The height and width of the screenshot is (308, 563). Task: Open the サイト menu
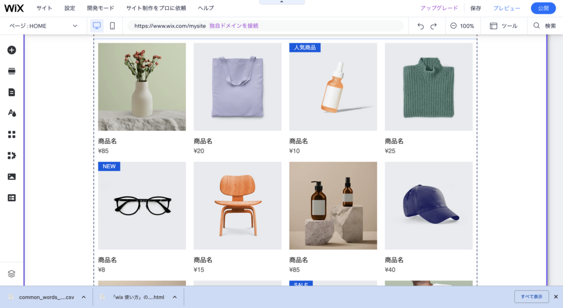[x=44, y=8]
